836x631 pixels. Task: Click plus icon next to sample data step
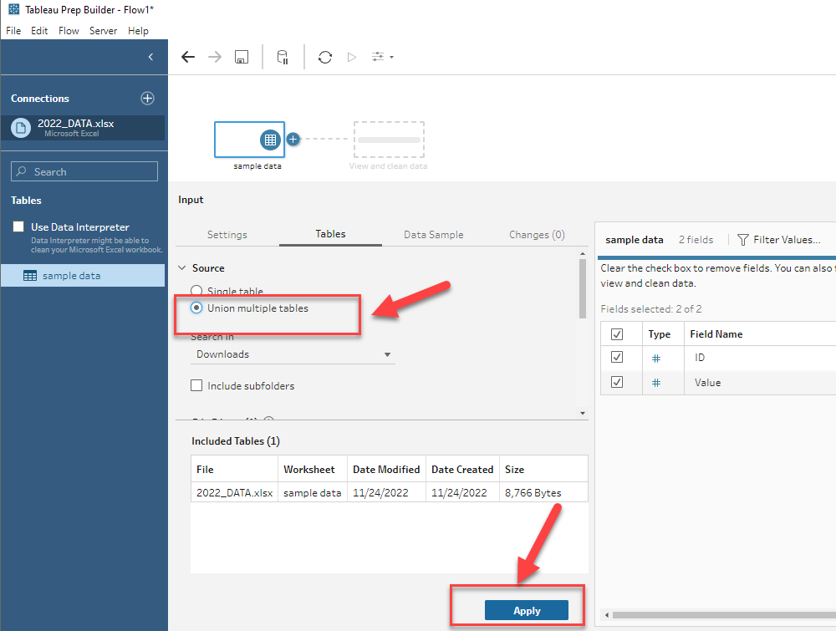[x=293, y=139]
